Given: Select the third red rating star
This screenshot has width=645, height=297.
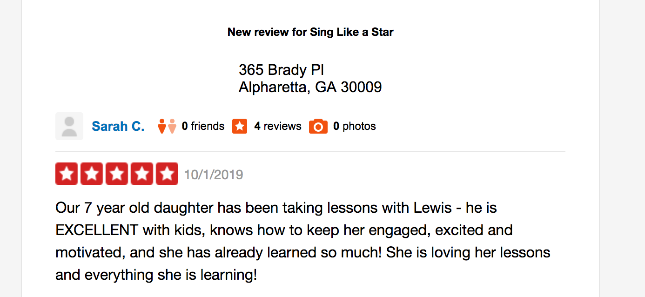Looking at the screenshot, I should coord(117,174).
